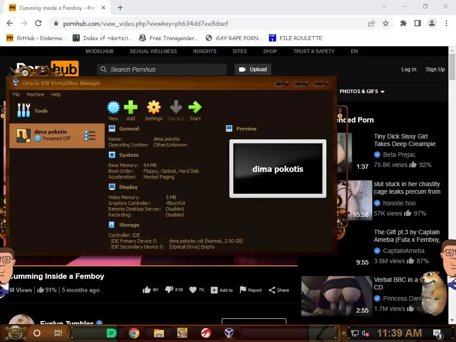Open the Help menu in VirtualBox

click(x=56, y=94)
